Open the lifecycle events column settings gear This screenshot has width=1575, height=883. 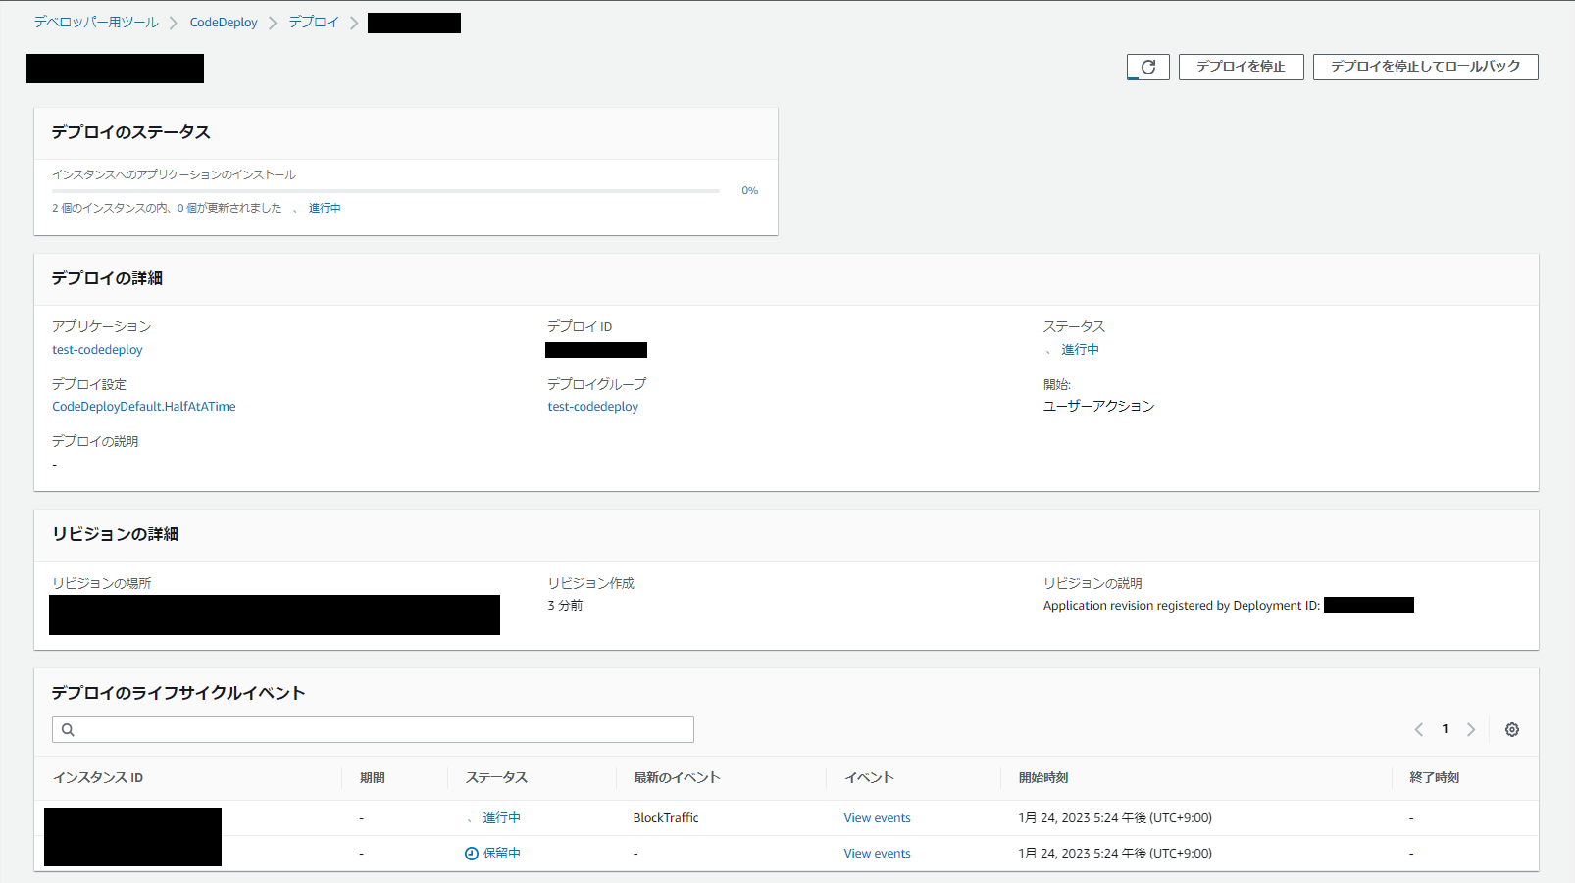click(x=1511, y=729)
